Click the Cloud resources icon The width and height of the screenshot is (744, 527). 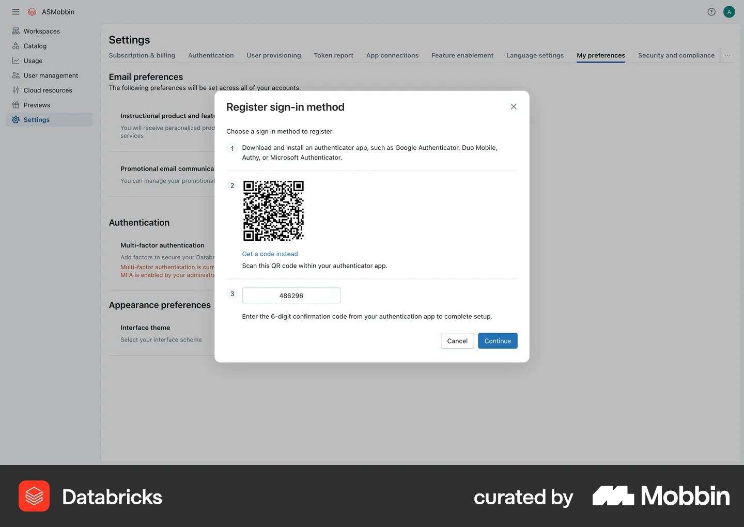(16, 90)
